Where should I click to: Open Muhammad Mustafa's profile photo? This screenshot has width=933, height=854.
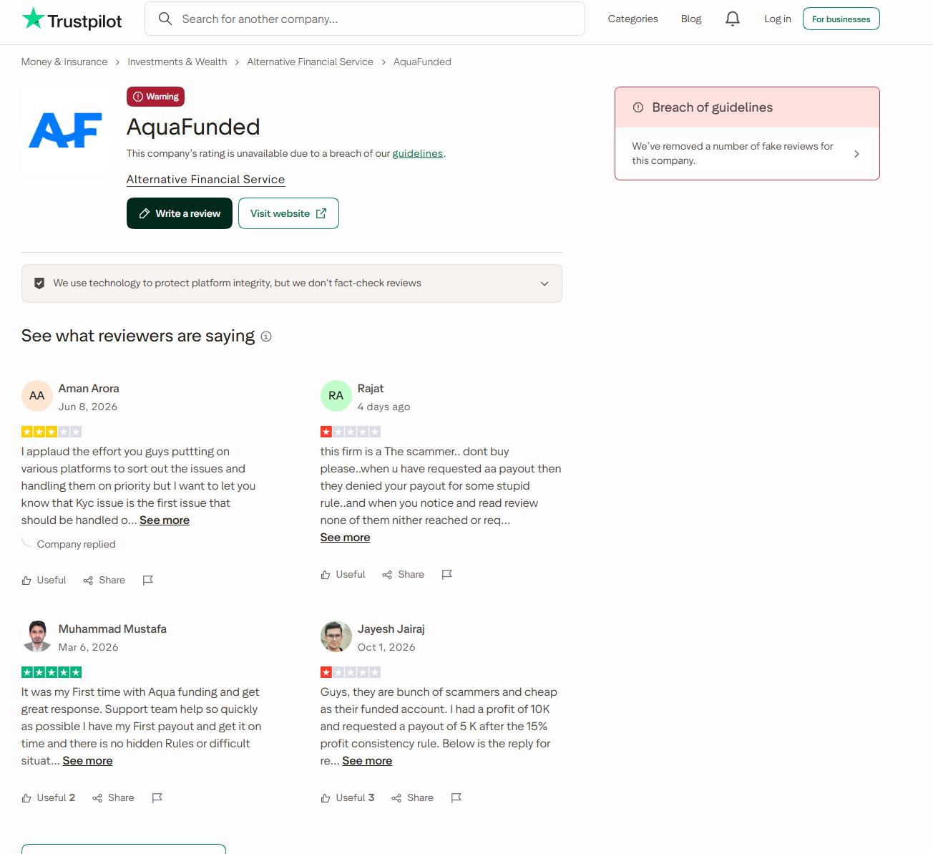(37, 636)
